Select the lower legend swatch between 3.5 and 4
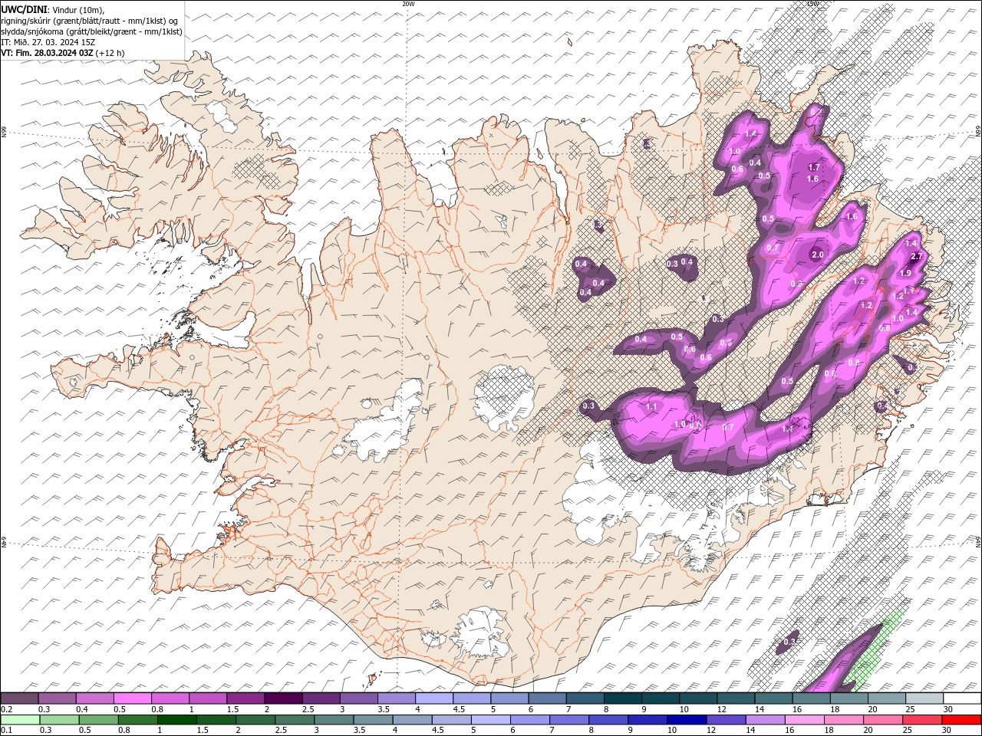 pyautogui.click(x=373, y=720)
